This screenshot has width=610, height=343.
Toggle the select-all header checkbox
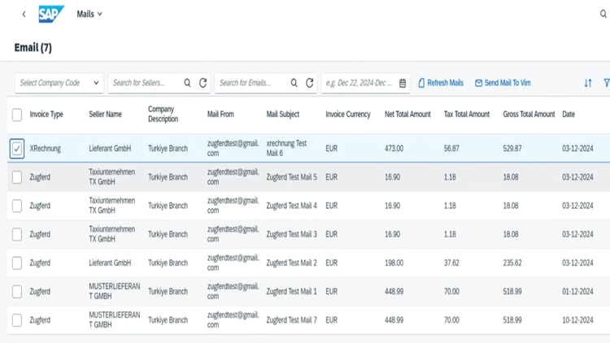click(17, 115)
